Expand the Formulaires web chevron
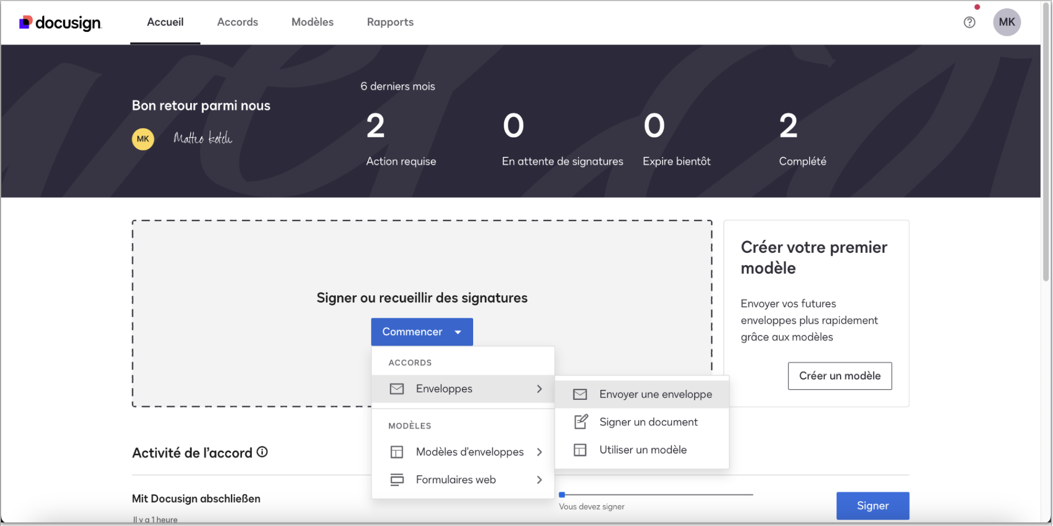Image resolution: width=1053 pixels, height=526 pixels. click(539, 480)
